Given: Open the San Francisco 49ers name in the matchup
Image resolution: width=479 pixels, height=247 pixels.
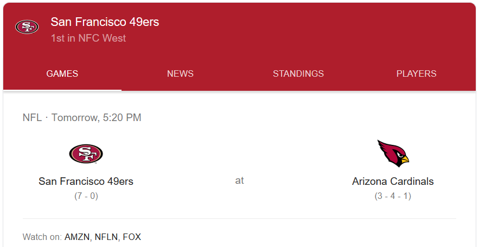Looking at the screenshot, I should pos(86,182).
